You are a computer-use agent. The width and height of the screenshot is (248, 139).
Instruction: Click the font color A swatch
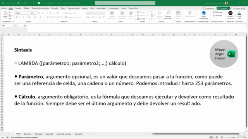point(40,17)
